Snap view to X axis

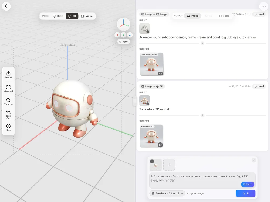pos(117,35)
